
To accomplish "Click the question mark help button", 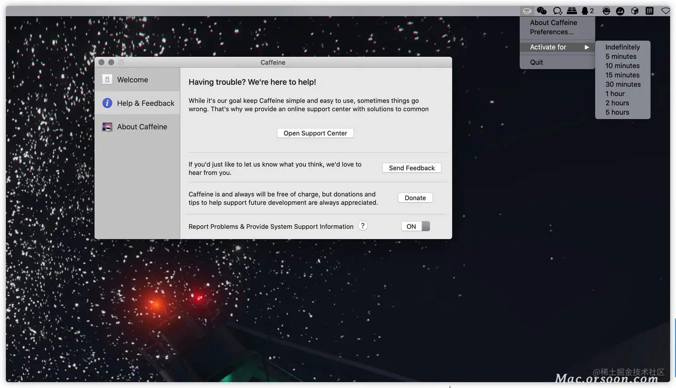I will [x=363, y=226].
